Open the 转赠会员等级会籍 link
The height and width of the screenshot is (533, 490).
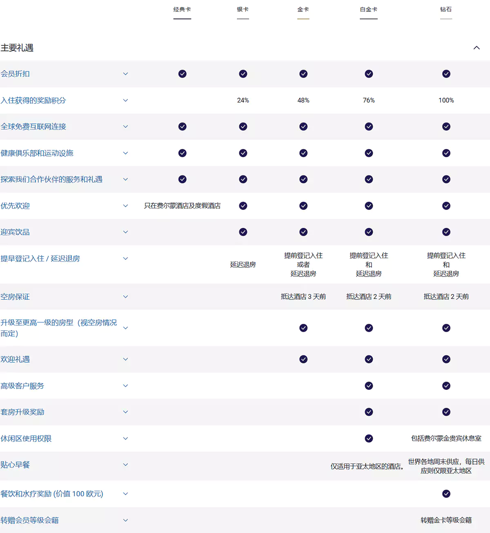click(30, 520)
